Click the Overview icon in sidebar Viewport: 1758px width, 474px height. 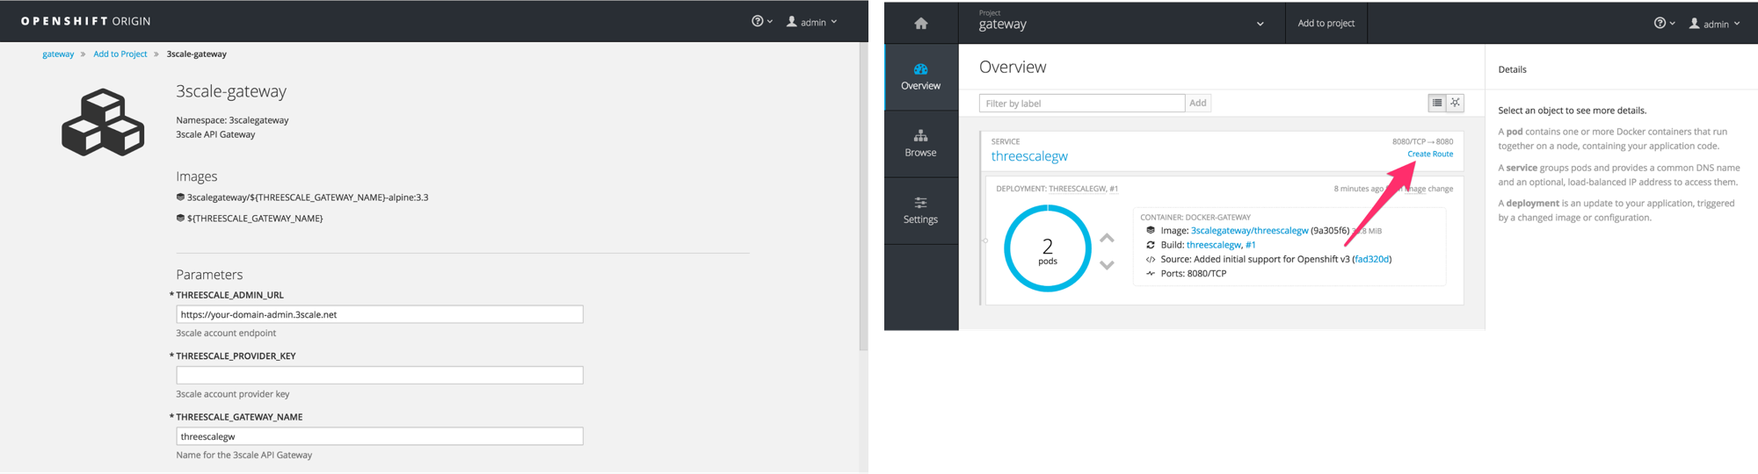(x=920, y=69)
